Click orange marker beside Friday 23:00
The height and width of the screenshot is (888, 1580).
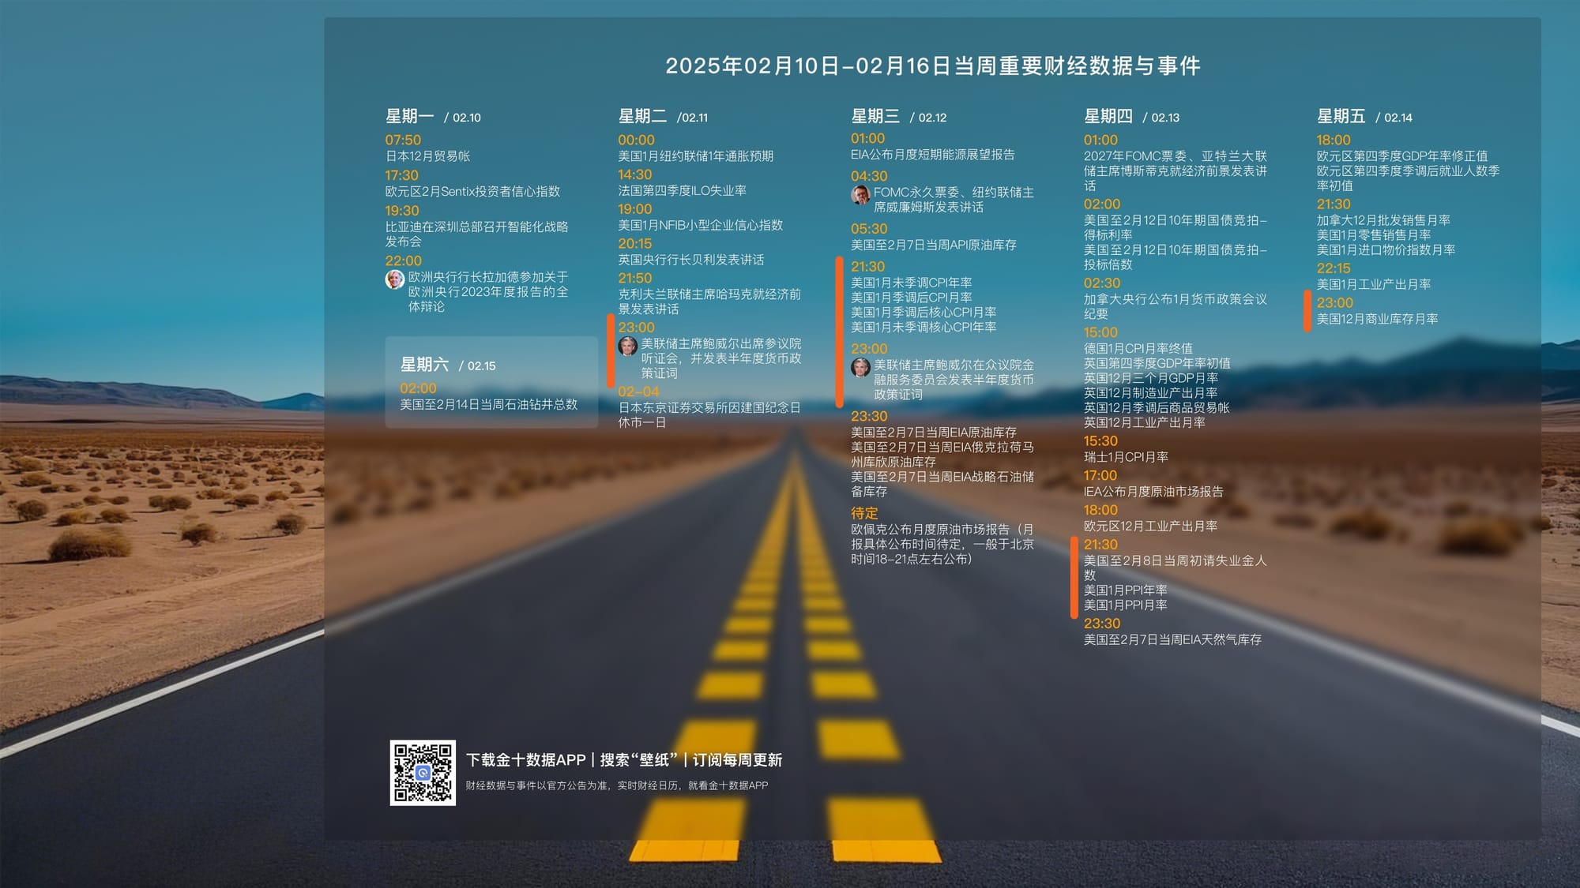tap(1307, 311)
